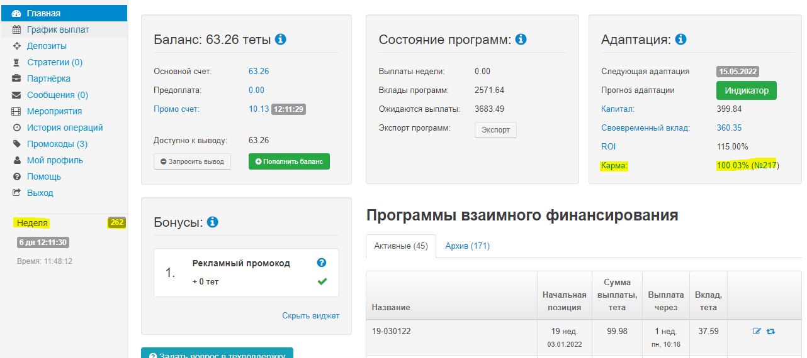Image resolution: width=807 pixels, height=358 pixels.
Task: Click the Экспорт button
Action: [495, 129]
